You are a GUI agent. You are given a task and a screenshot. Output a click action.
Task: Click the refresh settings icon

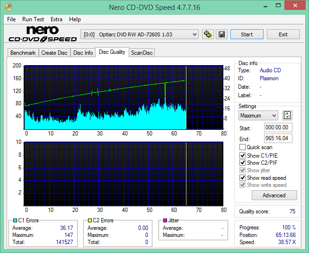click(x=287, y=115)
